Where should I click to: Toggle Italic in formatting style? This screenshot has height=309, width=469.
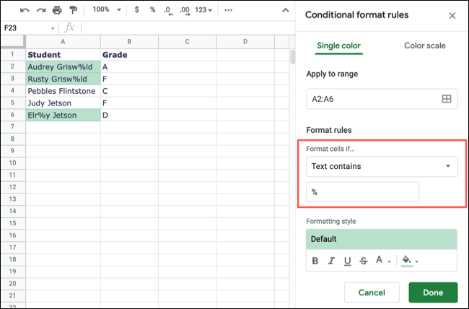click(331, 261)
